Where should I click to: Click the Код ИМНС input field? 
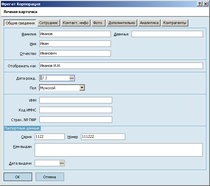(76, 110)
